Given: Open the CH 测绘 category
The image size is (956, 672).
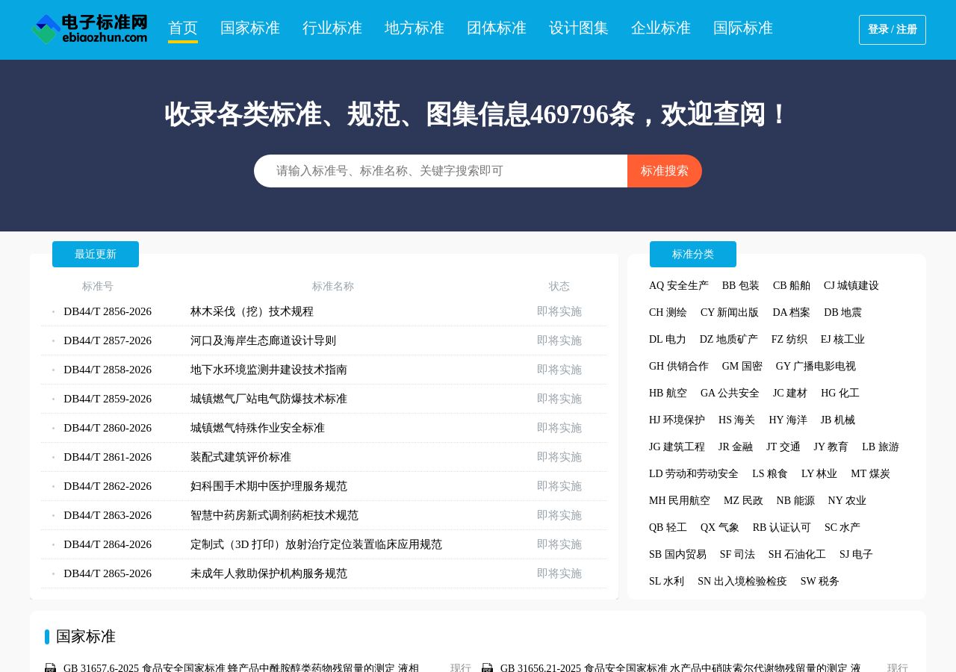Looking at the screenshot, I should pos(668,313).
